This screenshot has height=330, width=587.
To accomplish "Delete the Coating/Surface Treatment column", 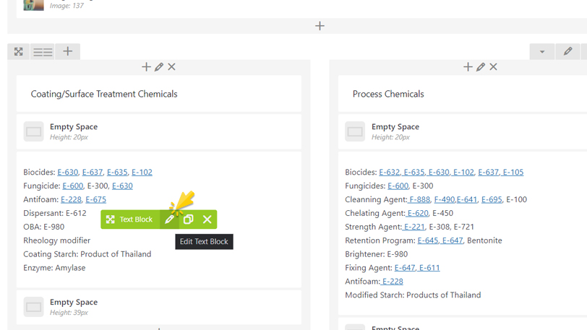I will pos(172,67).
